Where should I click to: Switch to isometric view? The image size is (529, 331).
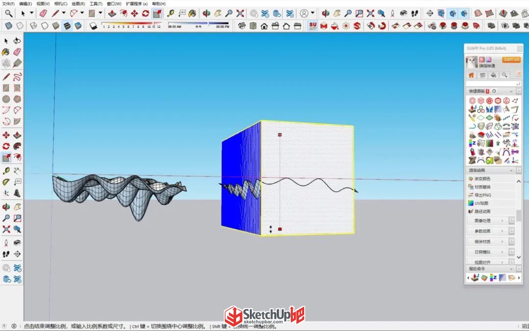click(242, 26)
